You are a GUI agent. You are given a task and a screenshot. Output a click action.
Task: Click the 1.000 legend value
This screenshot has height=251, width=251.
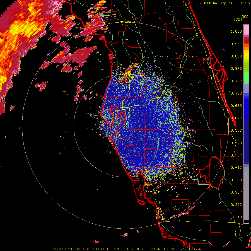point(236,31)
